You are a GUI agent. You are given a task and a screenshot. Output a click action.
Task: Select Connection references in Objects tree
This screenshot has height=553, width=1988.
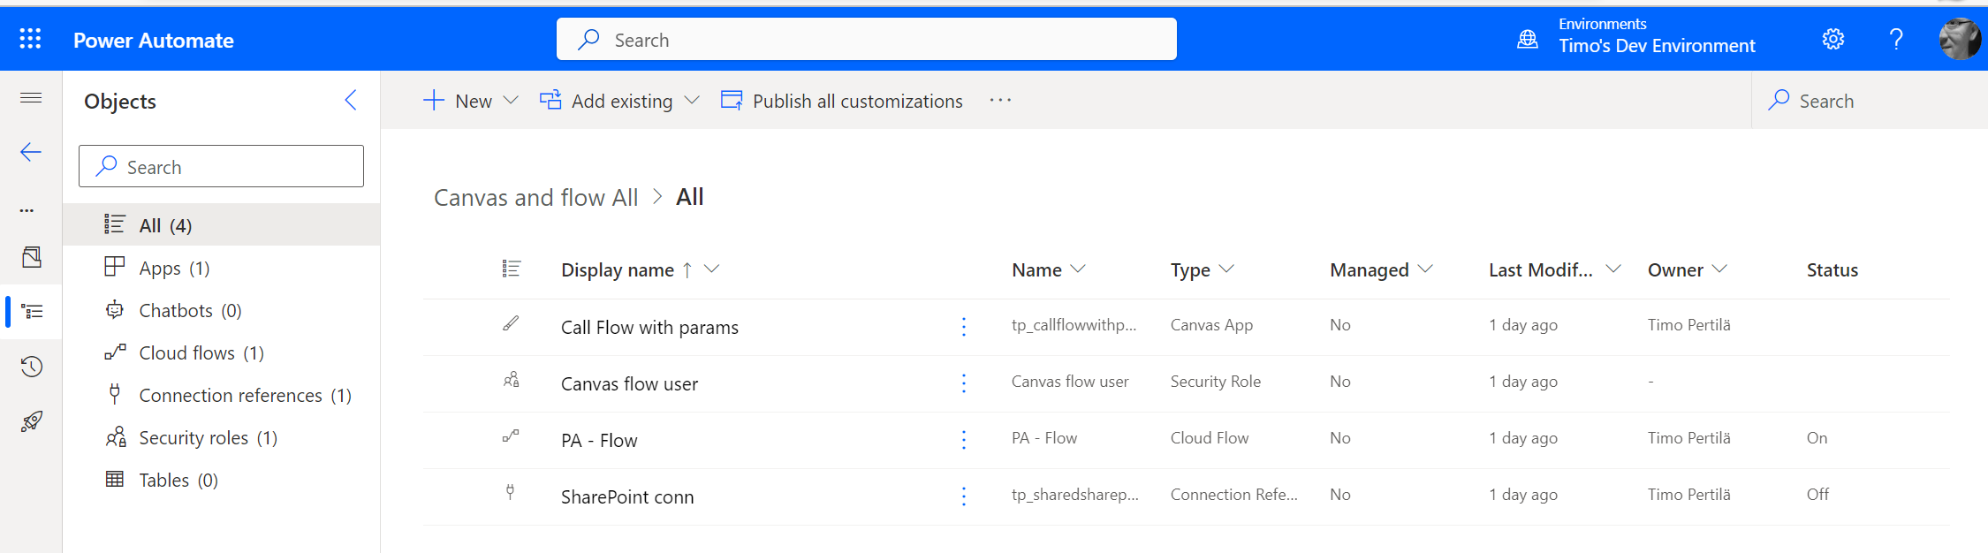[230, 395]
